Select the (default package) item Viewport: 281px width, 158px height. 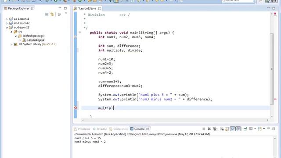coord(33,36)
